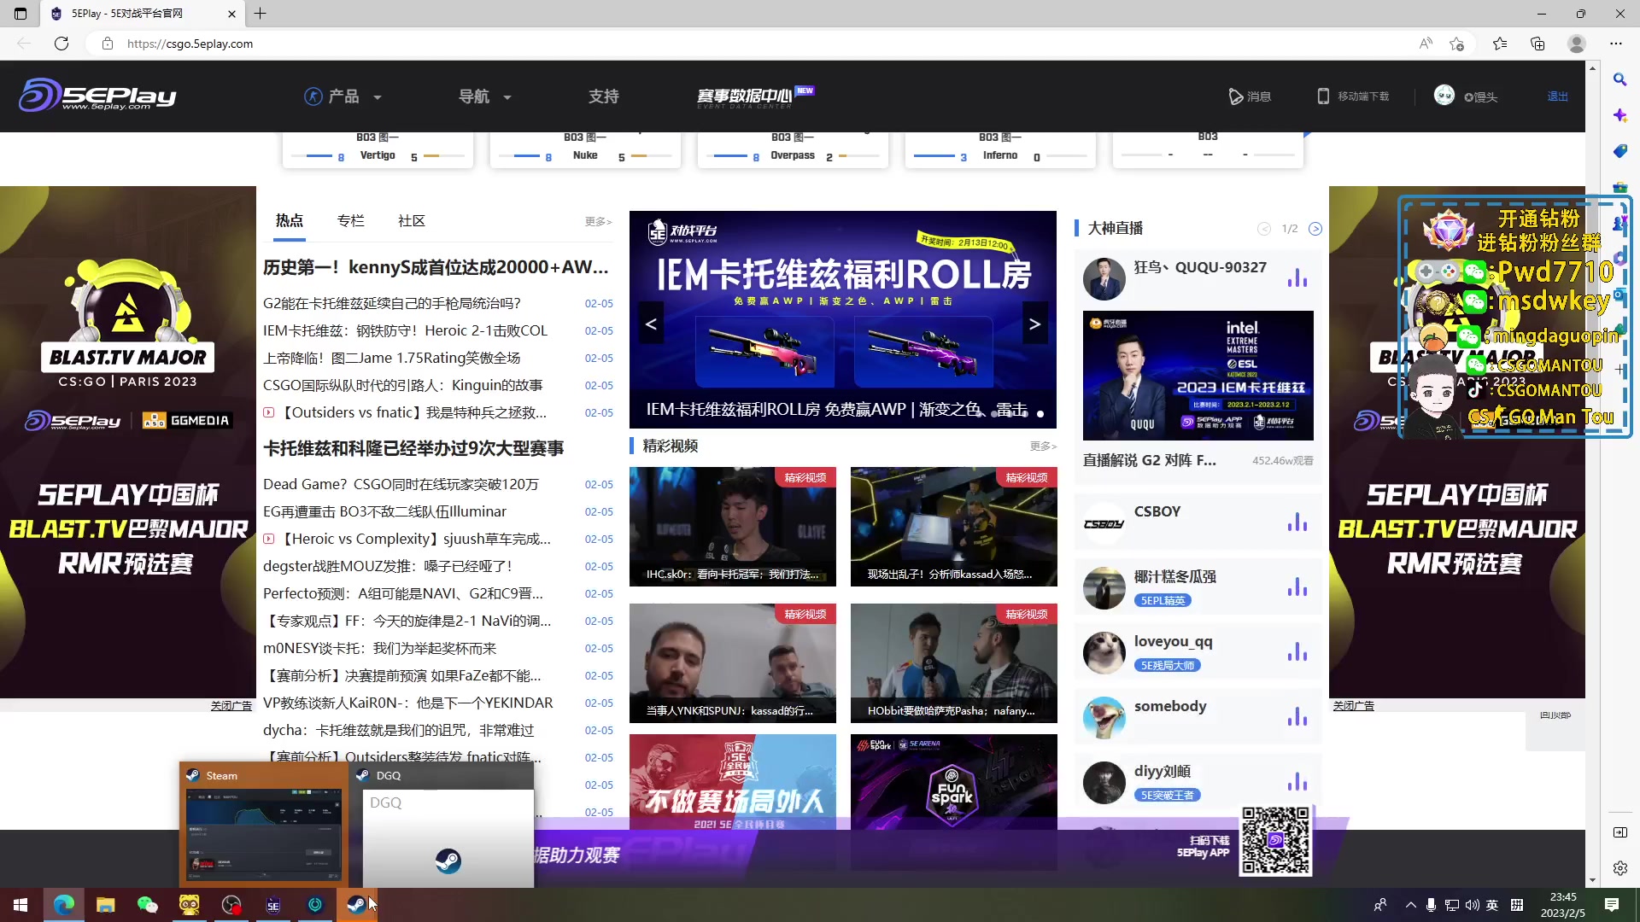1640x922 pixels.
Task: Launch Steam from the taskbar
Action: 356,904
